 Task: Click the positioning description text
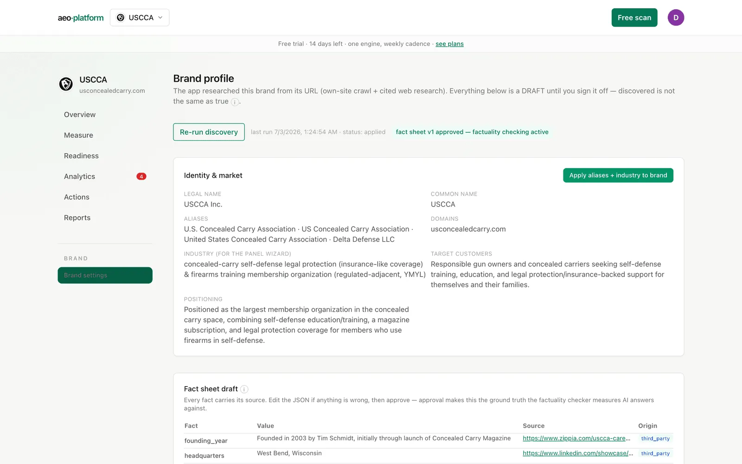coord(297,325)
